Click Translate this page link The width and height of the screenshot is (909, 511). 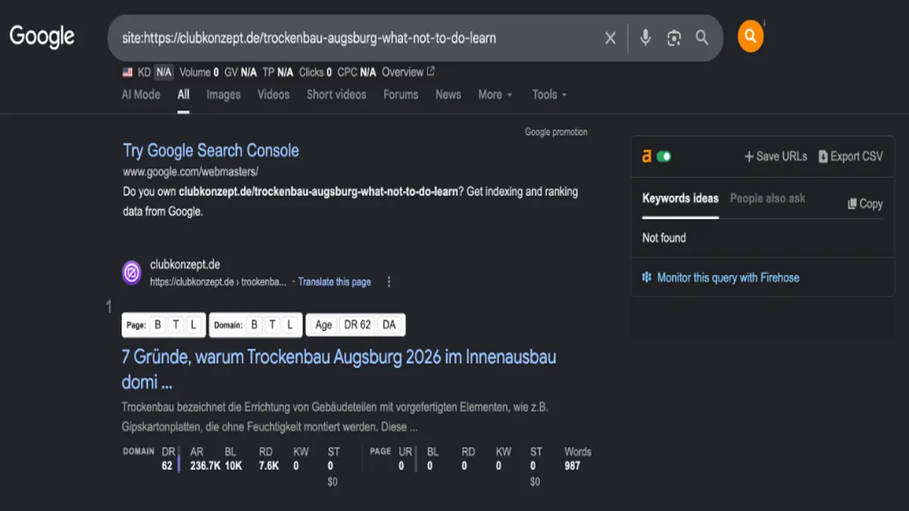(335, 282)
